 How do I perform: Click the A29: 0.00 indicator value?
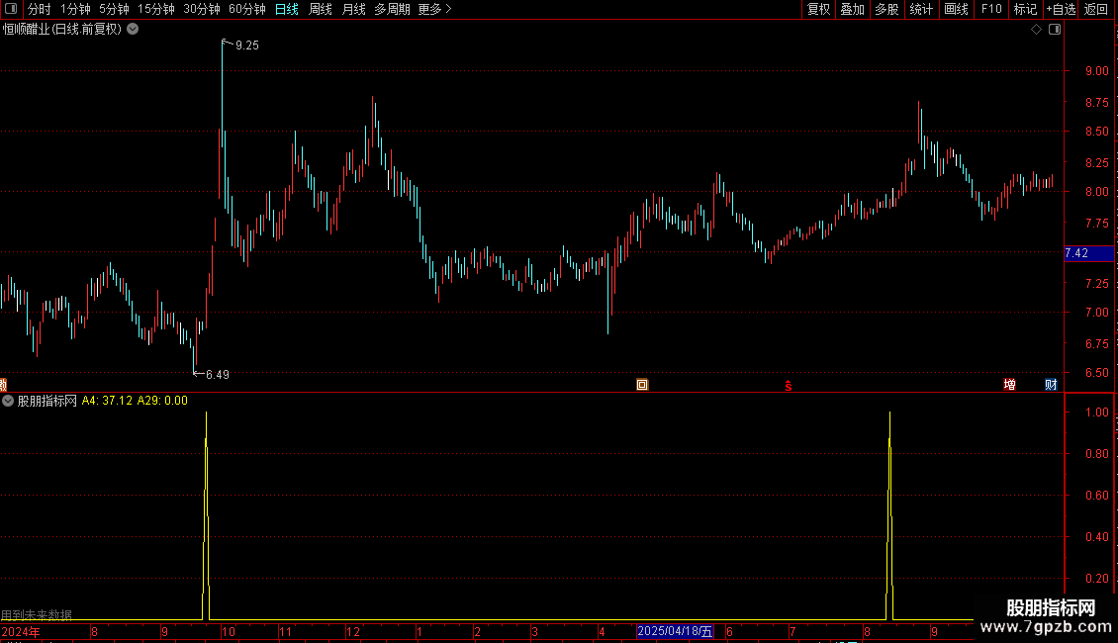click(x=162, y=401)
